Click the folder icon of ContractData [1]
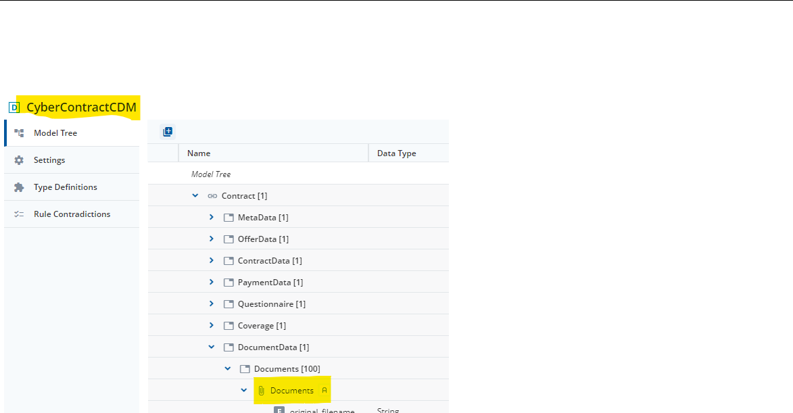 (229, 261)
